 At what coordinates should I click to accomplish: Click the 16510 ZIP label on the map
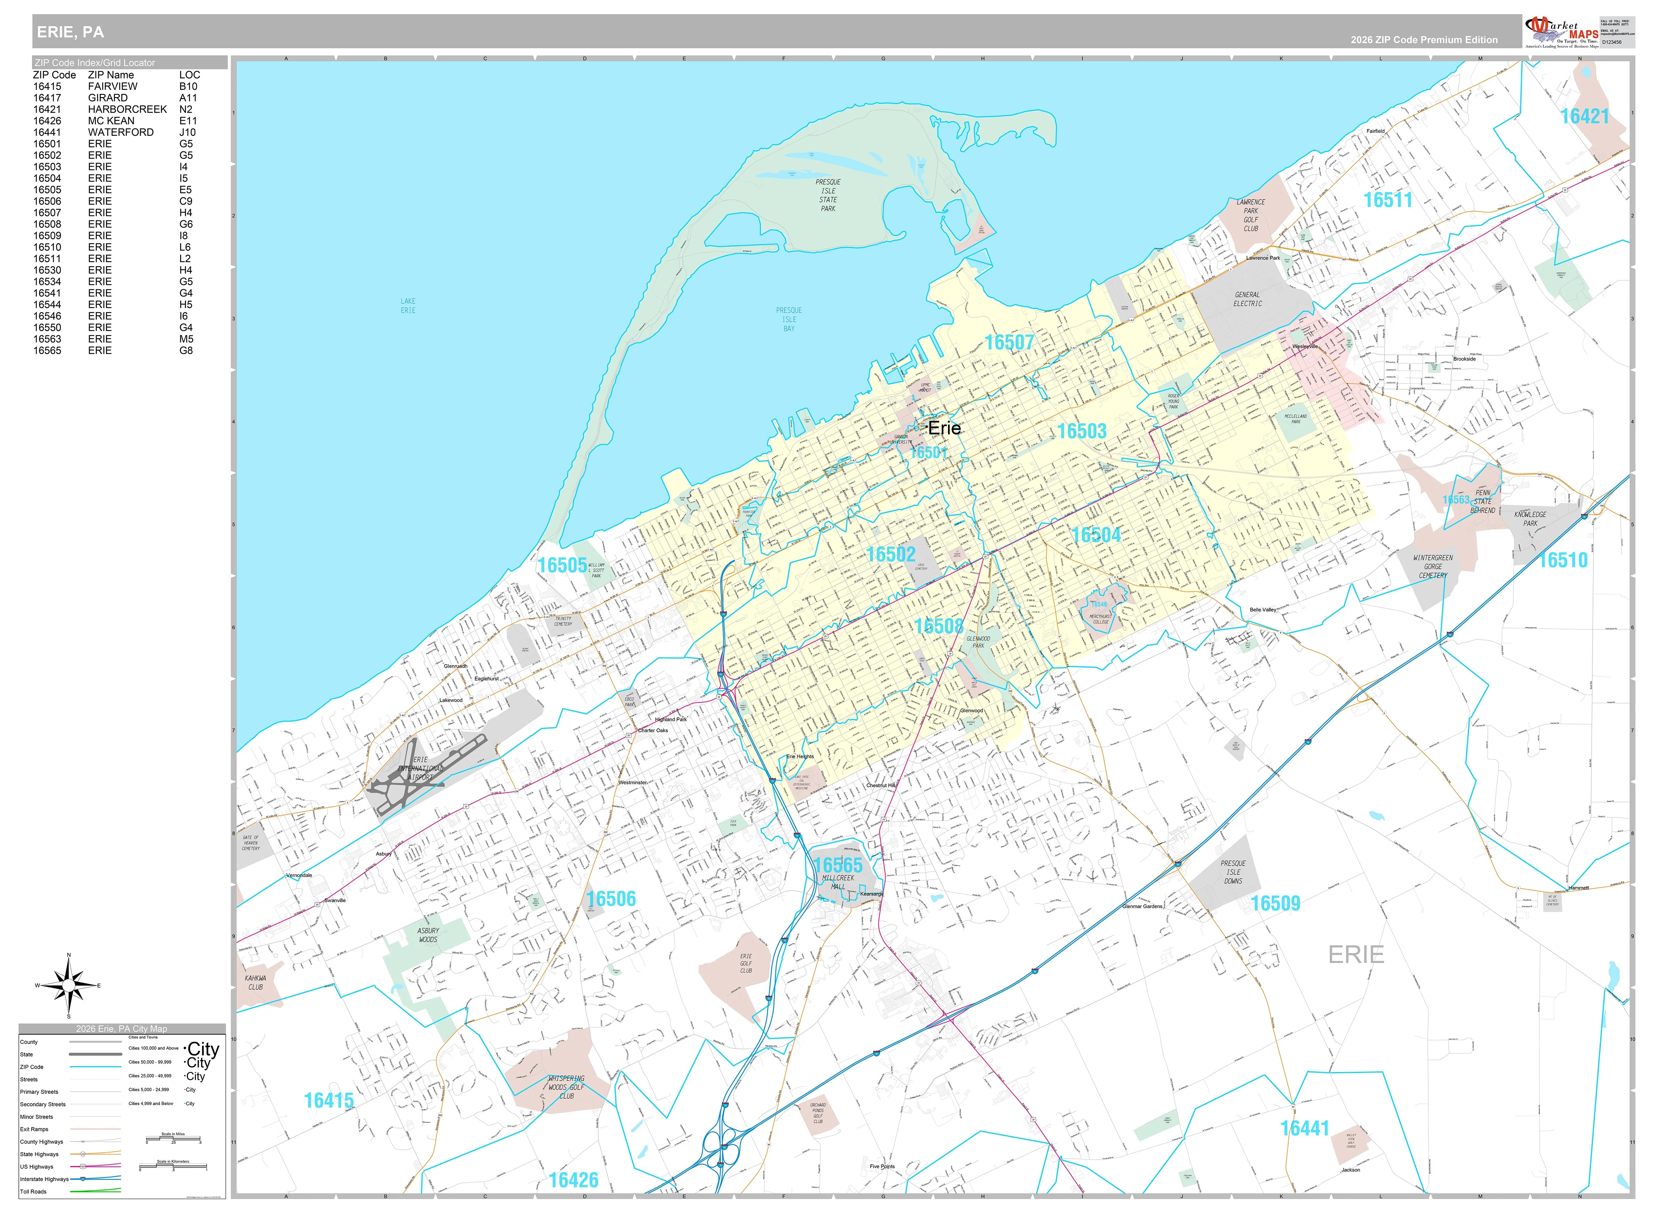(x=1563, y=560)
